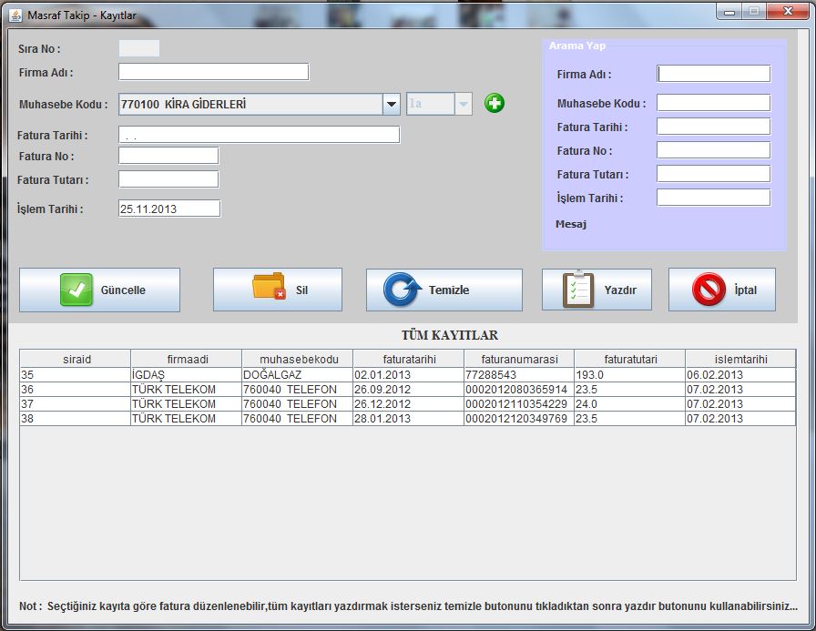The image size is (816, 631).
Task: Click the faturatutari column header
Action: (x=629, y=359)
